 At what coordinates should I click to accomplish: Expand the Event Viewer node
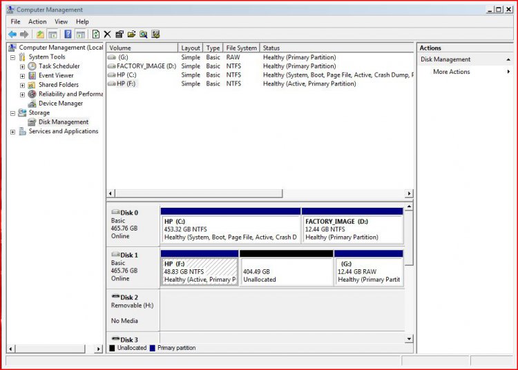coord(23,76)
